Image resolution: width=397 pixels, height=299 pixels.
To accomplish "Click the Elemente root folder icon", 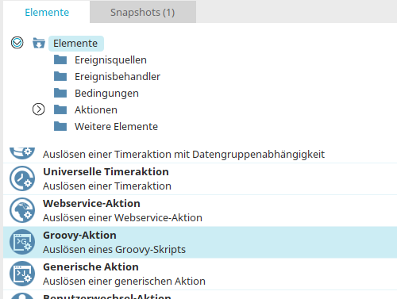I will [x=39, y=43].
